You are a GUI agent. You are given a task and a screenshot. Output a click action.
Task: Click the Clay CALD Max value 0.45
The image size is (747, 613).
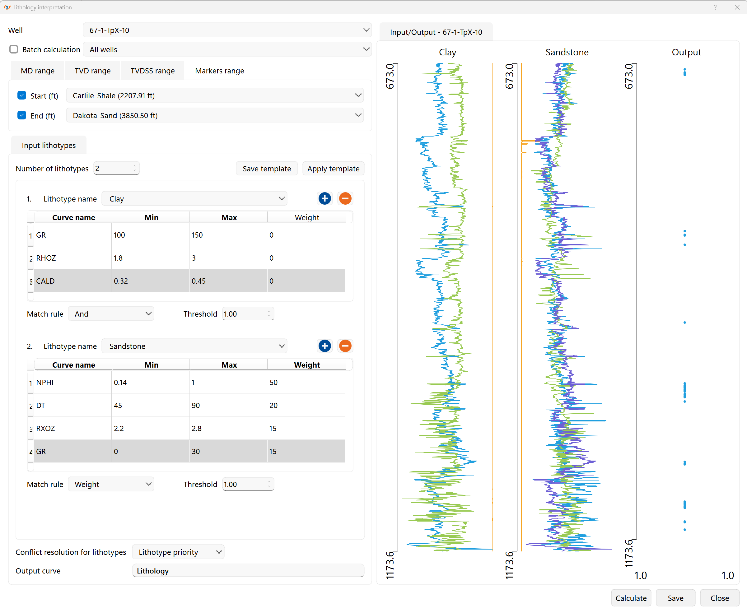228,281
